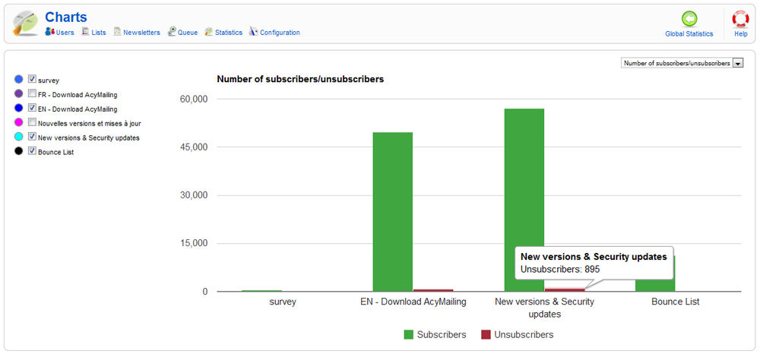Click the Newsletters icon
The width and height of the screenshot is (760, 354).
(x=118, y=32)
